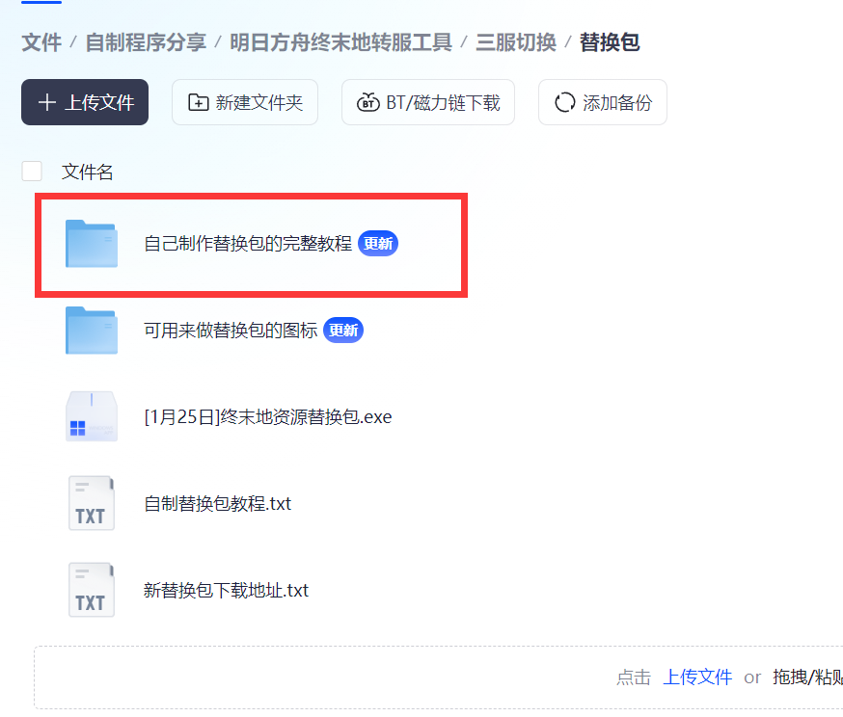Click the folder icon for 可用来做替换包的图标
Viewport: 843px width, 717px height.
click(92, 331)
